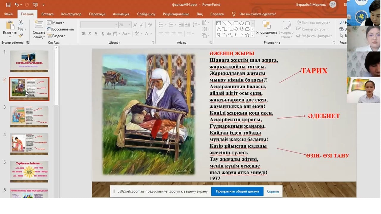
Task: Open the Анимация ribbon tab
Action: point(121,14)
